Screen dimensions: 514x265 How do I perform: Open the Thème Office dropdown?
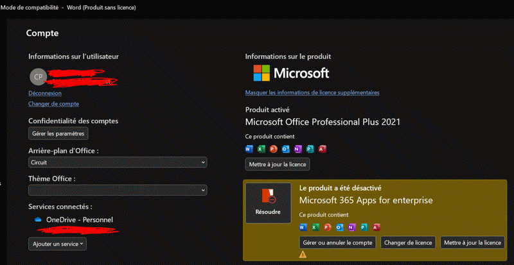click(118, 190)
